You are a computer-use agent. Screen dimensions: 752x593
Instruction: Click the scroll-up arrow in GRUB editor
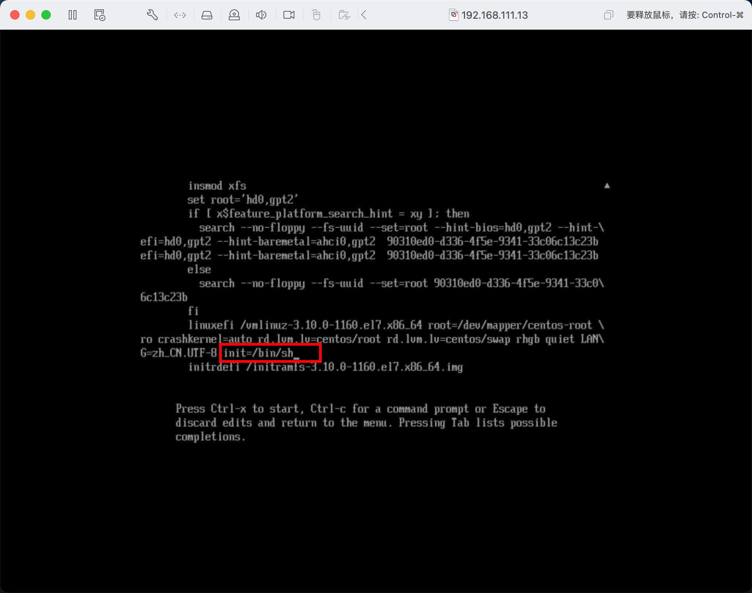[607, 186]
